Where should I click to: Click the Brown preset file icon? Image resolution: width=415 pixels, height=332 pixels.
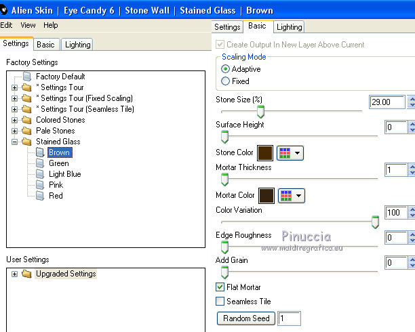coord(40,152)
